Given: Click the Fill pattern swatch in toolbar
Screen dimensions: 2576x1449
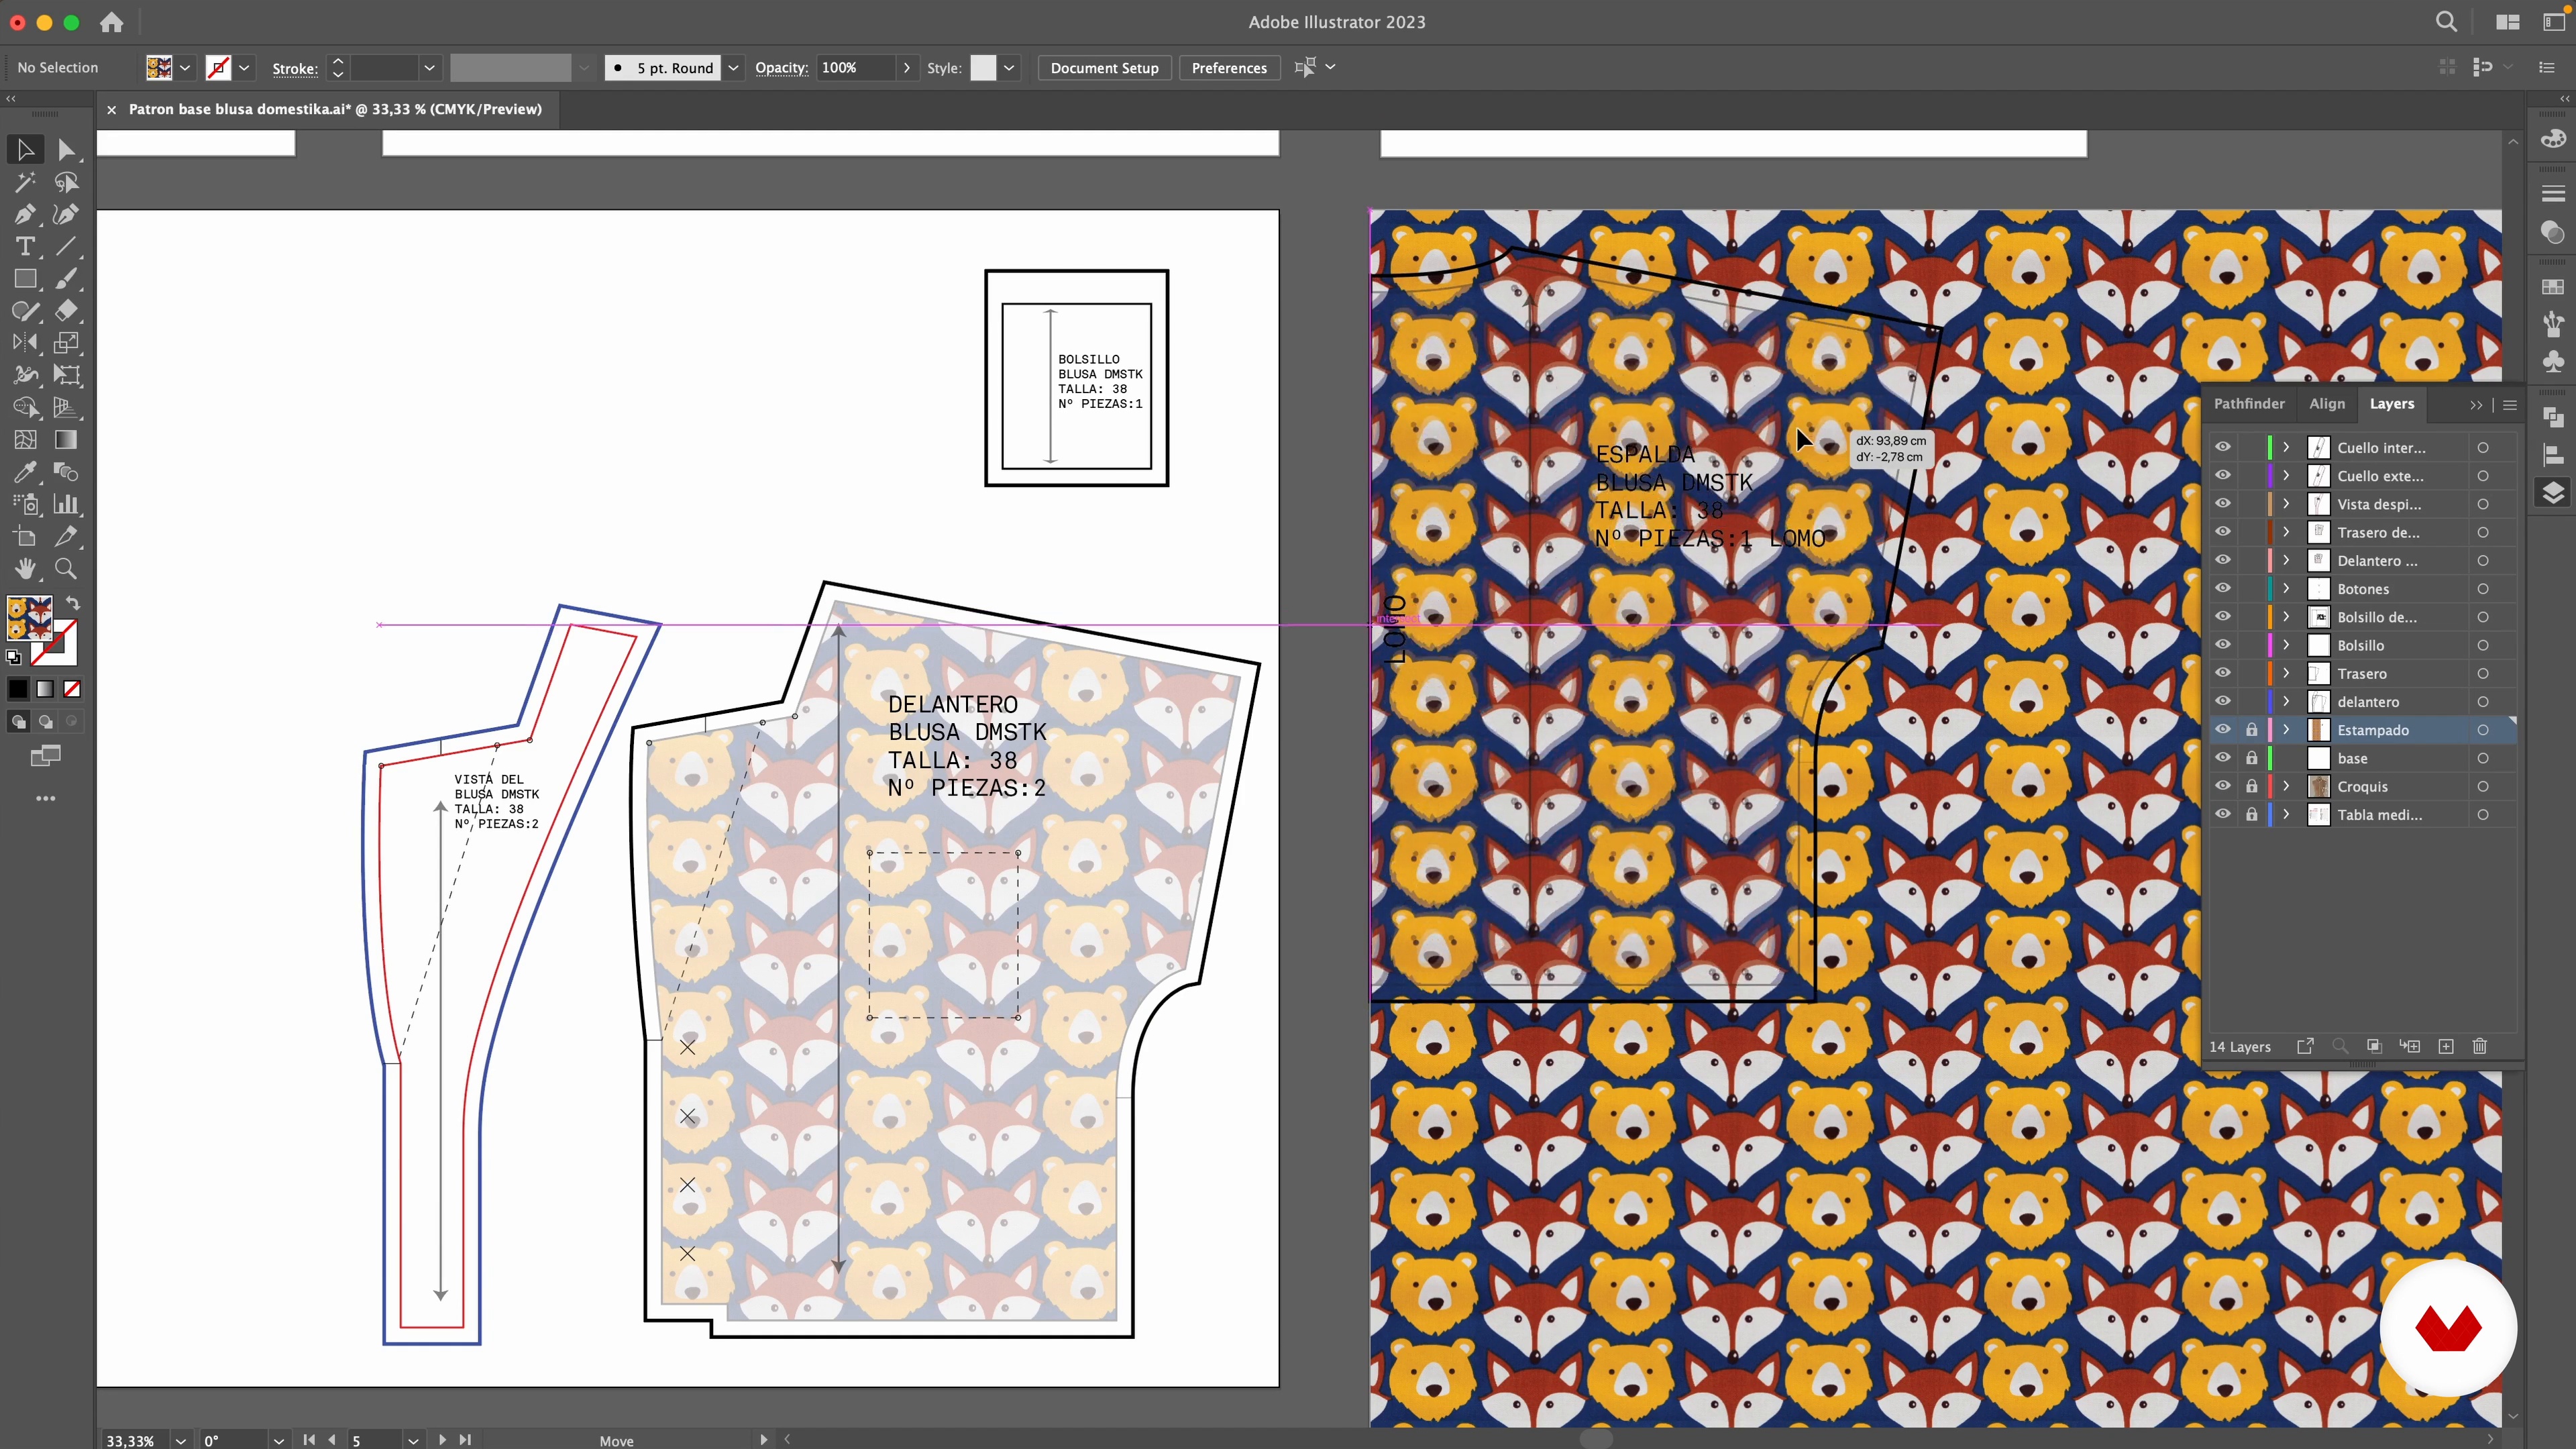Looking at the screenshot, I should tap(29, 617).
